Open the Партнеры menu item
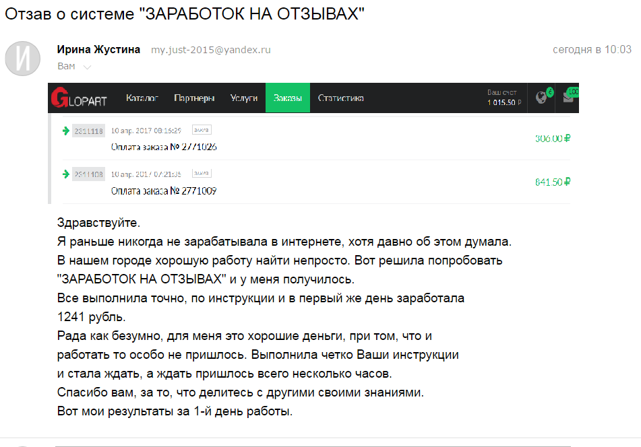This screenshot has width=641, height=447. pos(194,98)
